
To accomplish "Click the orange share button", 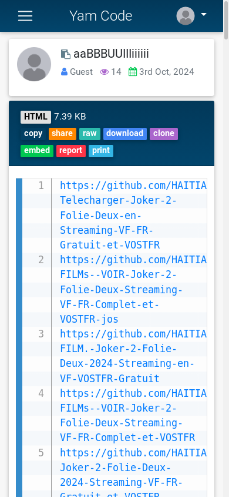I will pos(62,134).
